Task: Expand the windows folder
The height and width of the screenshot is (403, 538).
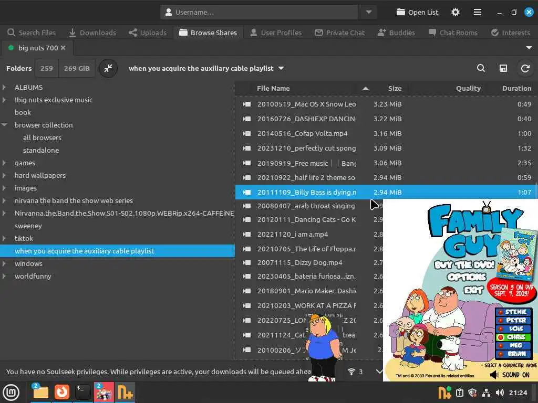Action: pyautogui.click(x=4, y=263)
